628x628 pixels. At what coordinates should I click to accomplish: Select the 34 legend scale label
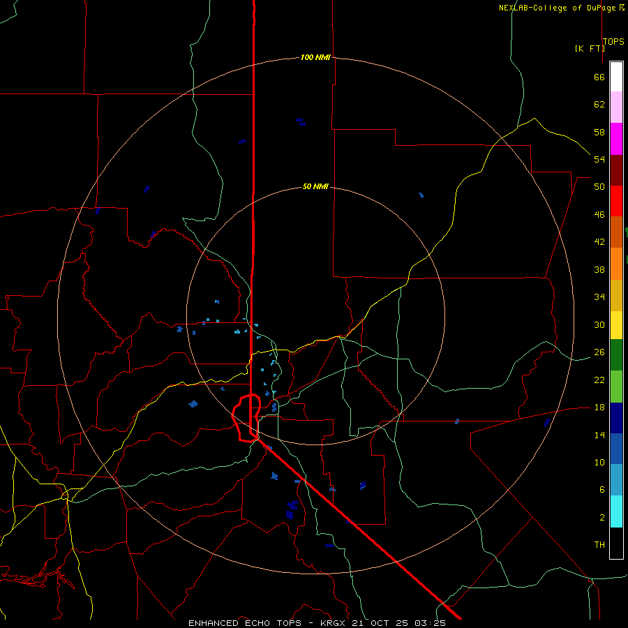pyautogui.click(x=599, y=297)
